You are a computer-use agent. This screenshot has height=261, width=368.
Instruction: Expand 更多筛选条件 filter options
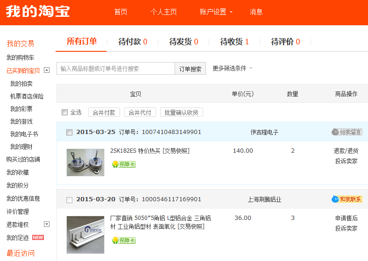click(233, 68)
